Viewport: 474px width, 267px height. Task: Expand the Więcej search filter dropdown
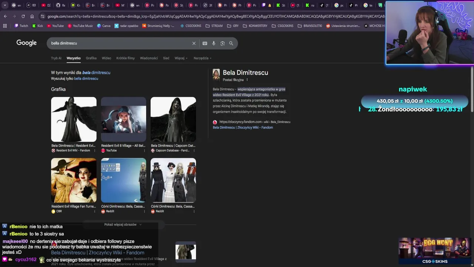click(x=181, y=58)
